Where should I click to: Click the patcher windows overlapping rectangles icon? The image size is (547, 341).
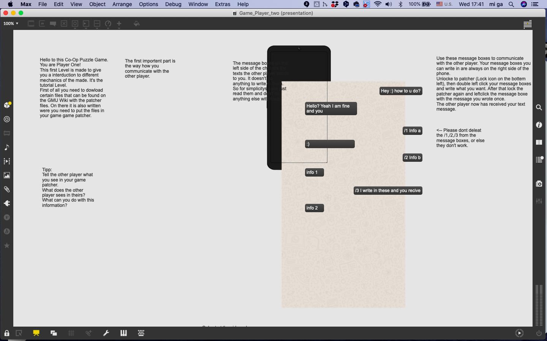[x=54, y=333]
